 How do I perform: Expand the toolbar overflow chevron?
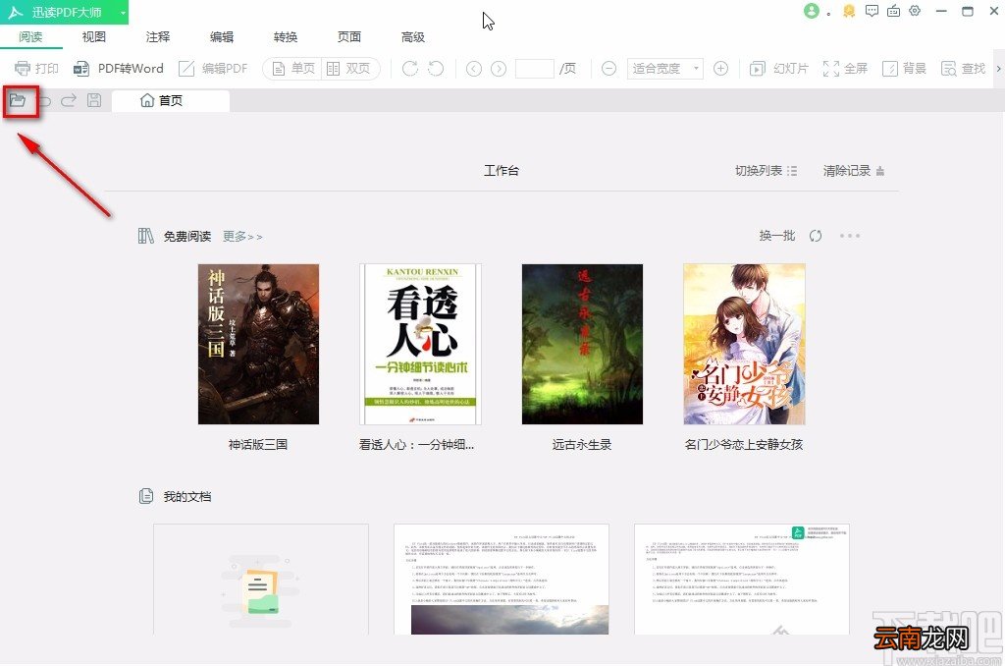pyautogui.click(x=998, y=68)
